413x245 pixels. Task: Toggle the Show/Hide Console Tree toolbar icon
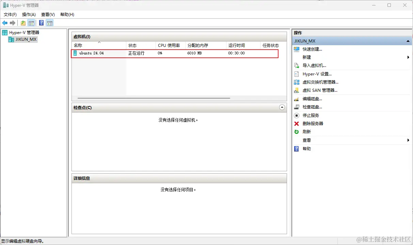[31, 23]
